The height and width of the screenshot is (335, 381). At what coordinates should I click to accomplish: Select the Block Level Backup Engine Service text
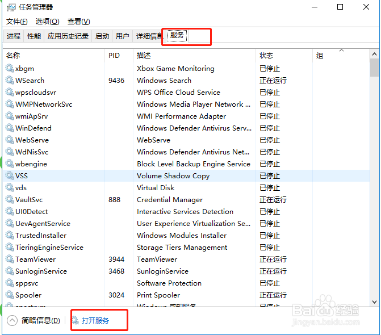(x=194, y=164)
